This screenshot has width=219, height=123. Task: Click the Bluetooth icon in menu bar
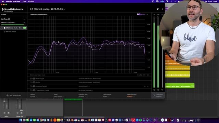coord(175,1)
